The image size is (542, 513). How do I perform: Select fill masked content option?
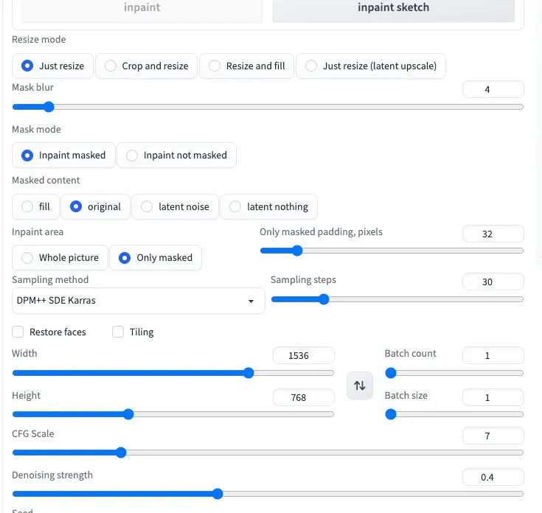coord(36,206)
